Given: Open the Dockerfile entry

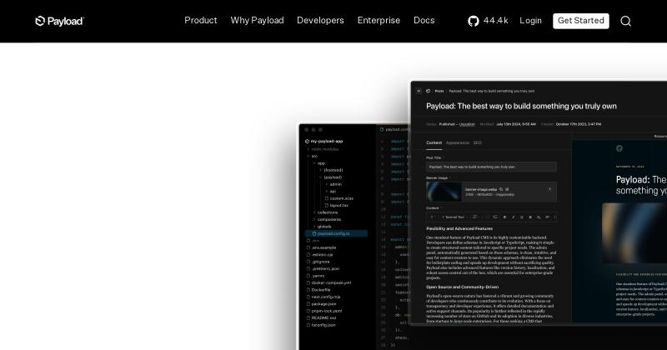Looking at the screenshot, I should coord(318,290).
